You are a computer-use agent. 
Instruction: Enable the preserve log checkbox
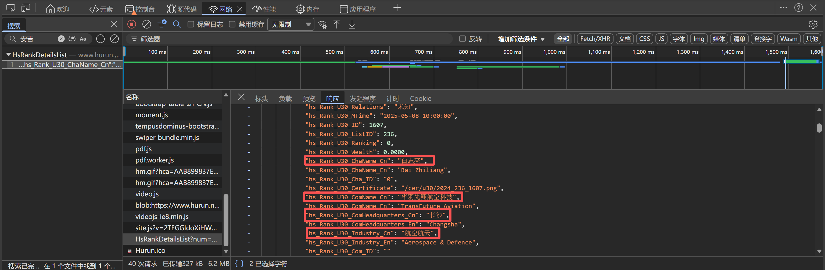191,24
